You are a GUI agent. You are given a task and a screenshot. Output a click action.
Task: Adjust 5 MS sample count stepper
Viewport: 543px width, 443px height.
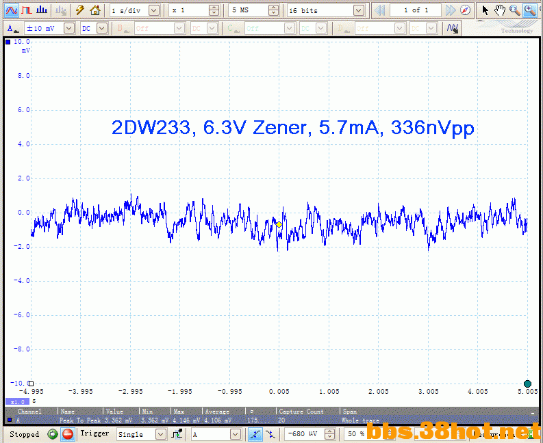(274, 11)
